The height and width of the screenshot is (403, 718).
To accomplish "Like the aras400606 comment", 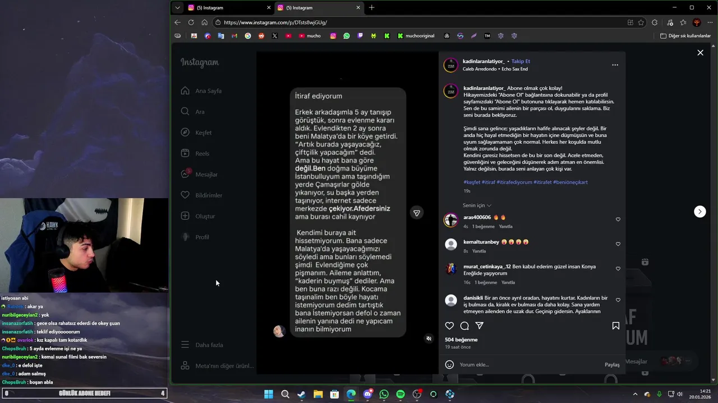I will tap(618, 219).
